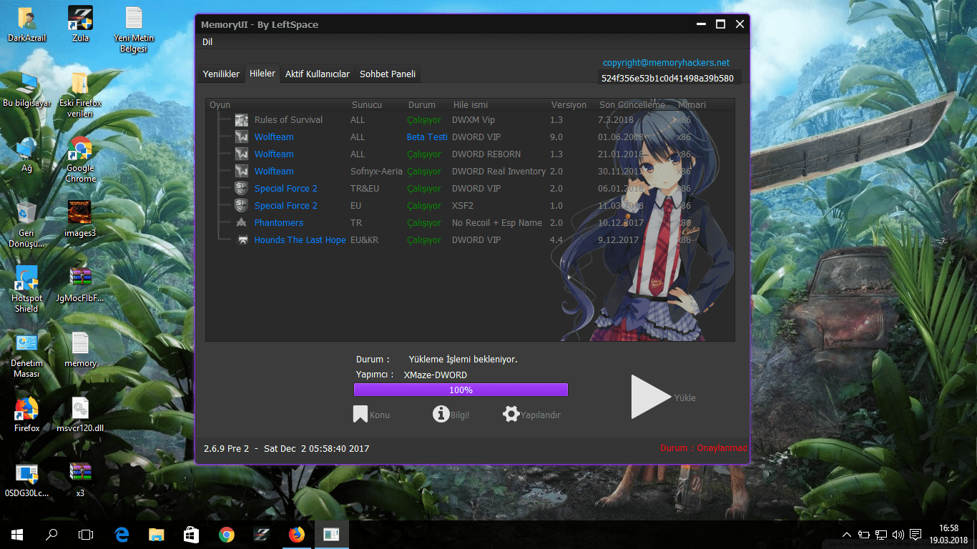The height and width of the screenshot is (549, 977).
Task: Click the Son Güncelleme column header
Action: tap(632, 105)
